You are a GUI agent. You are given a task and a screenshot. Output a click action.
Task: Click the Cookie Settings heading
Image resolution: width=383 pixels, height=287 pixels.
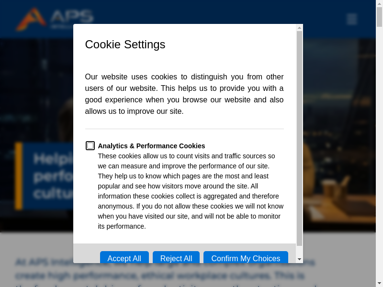[x=125, y=44]
